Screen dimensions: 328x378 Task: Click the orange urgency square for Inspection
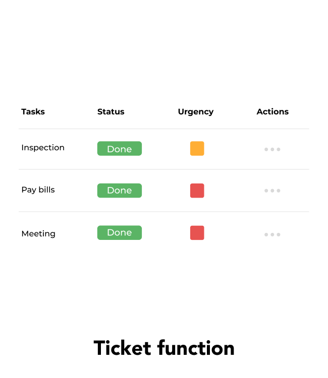pyautogui.click(x=197, y=149)
